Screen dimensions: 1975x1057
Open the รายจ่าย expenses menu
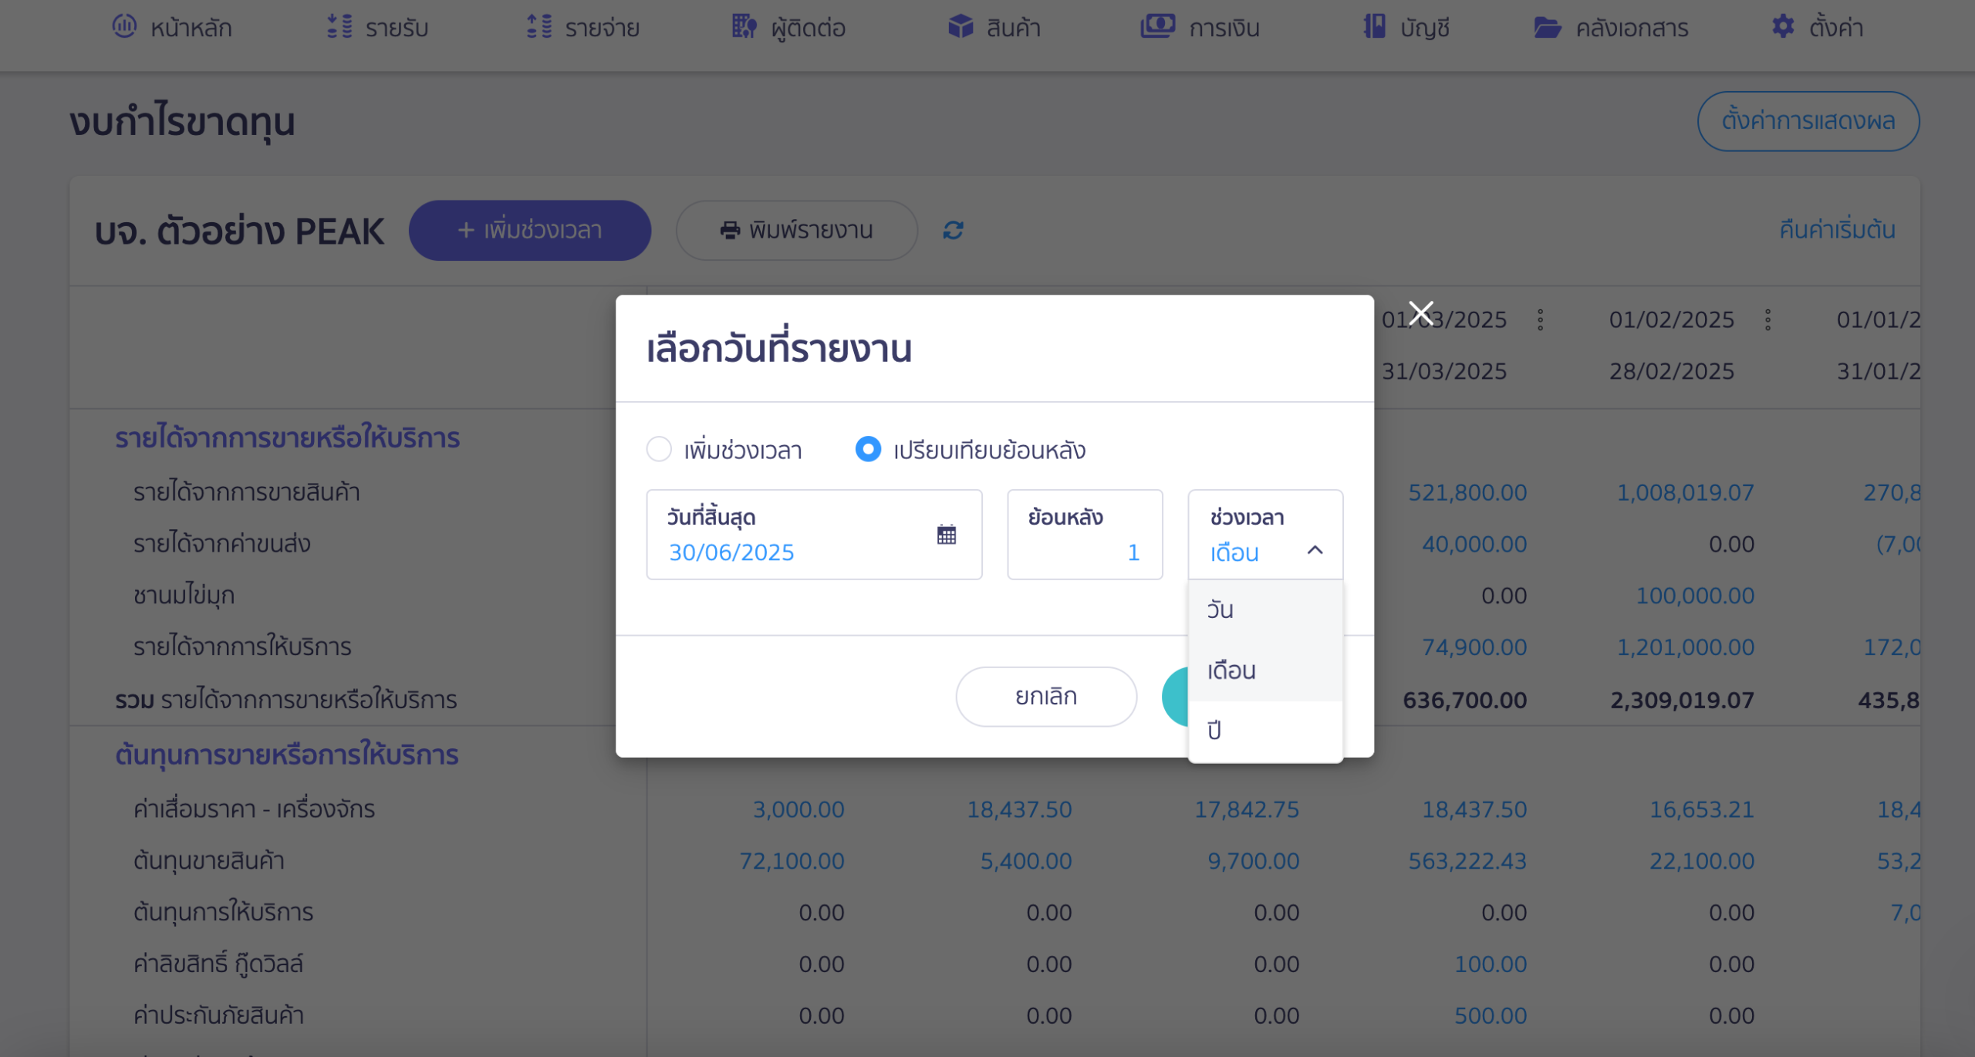pos(582,28)
